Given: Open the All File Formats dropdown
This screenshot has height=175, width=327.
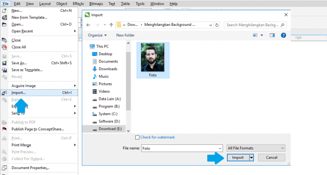Looking at the screenshot, I should [x=255, y=148].
